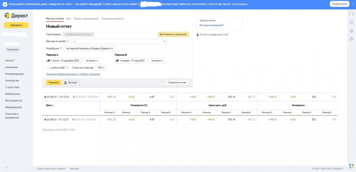Collapse the left sidebar with the arrow
The width and height of the screenshot is (356, 172).
[7, 167]
